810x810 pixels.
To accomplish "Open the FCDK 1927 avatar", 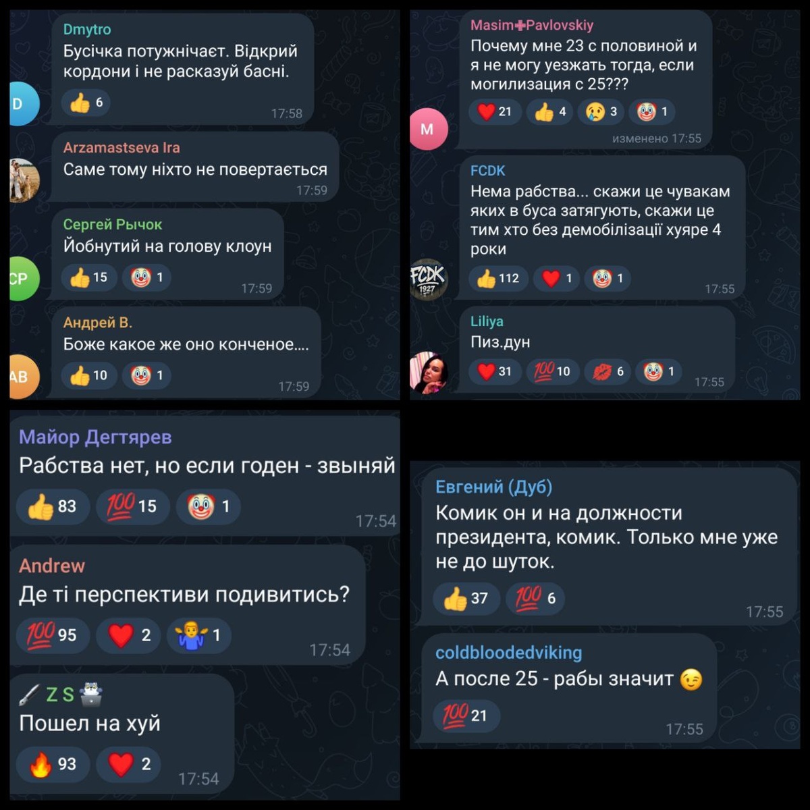I will tap(428, 279).
